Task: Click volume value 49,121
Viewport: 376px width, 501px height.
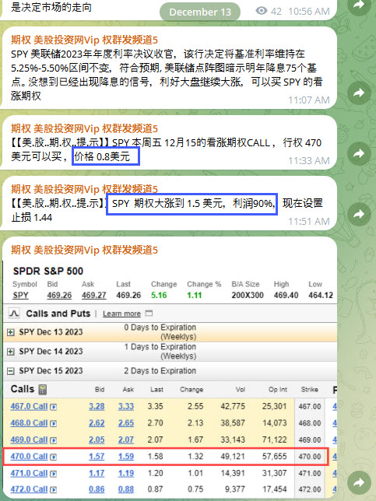Action: click(x=233, y=457)
